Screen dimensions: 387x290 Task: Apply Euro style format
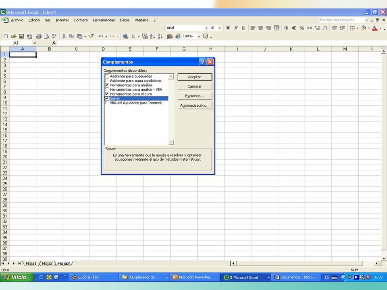tap(294, 28)
